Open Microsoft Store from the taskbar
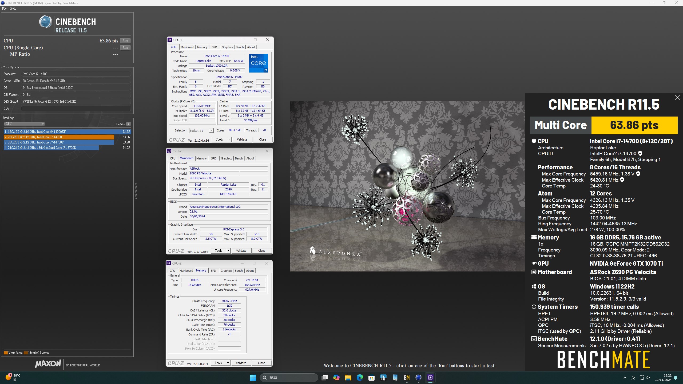Viewport: 683px width, 384px height. click(371, 378)
